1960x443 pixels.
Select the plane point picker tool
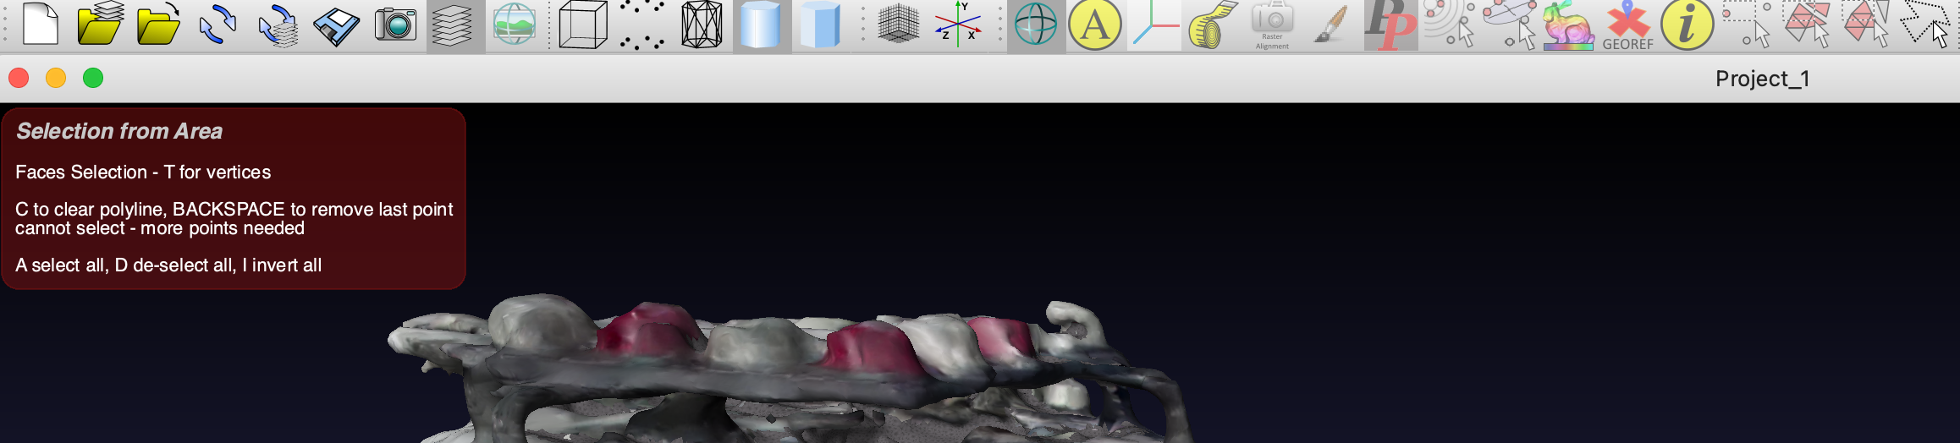[1510, 24]
